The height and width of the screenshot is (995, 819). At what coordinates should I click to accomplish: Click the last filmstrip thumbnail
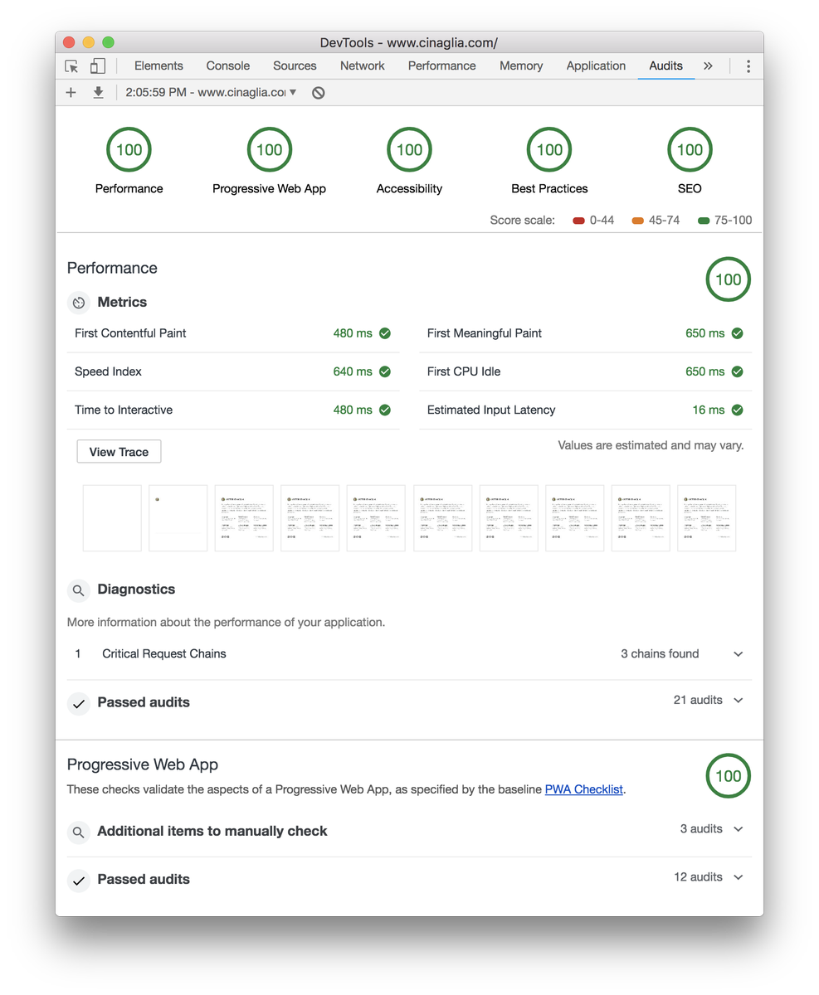tap(707, 518)
